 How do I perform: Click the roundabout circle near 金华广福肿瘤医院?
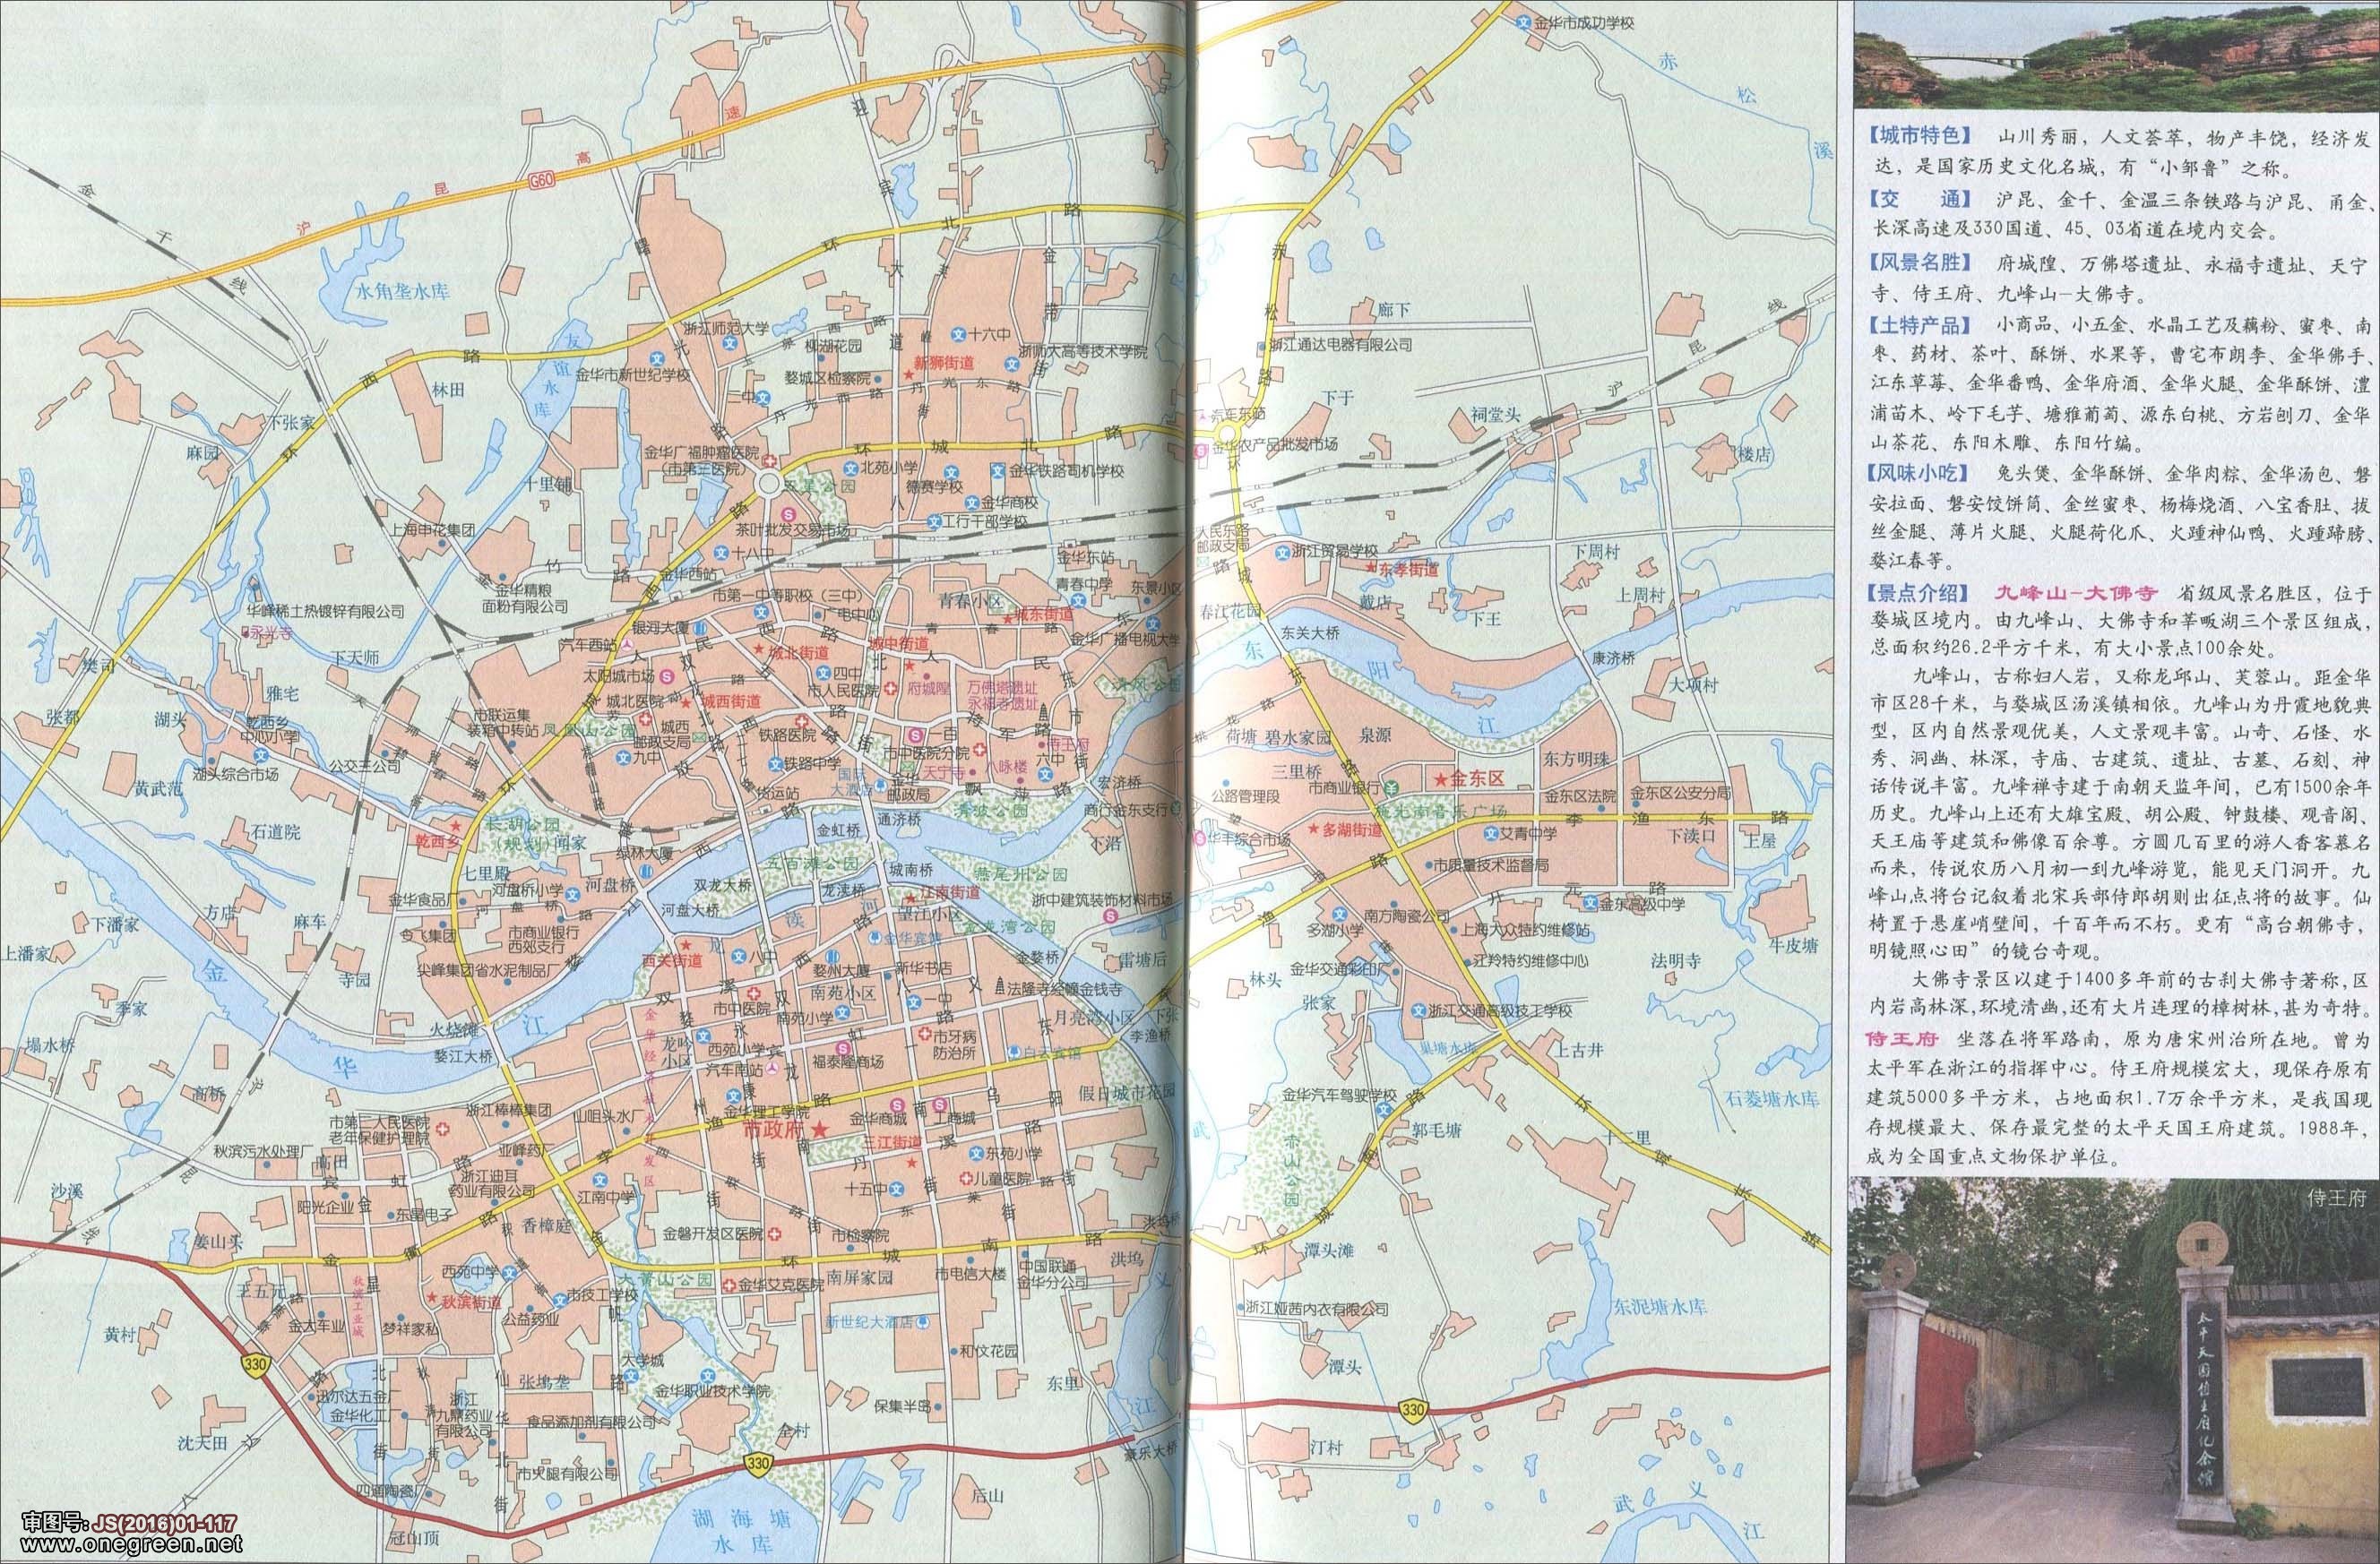point(770,486)
